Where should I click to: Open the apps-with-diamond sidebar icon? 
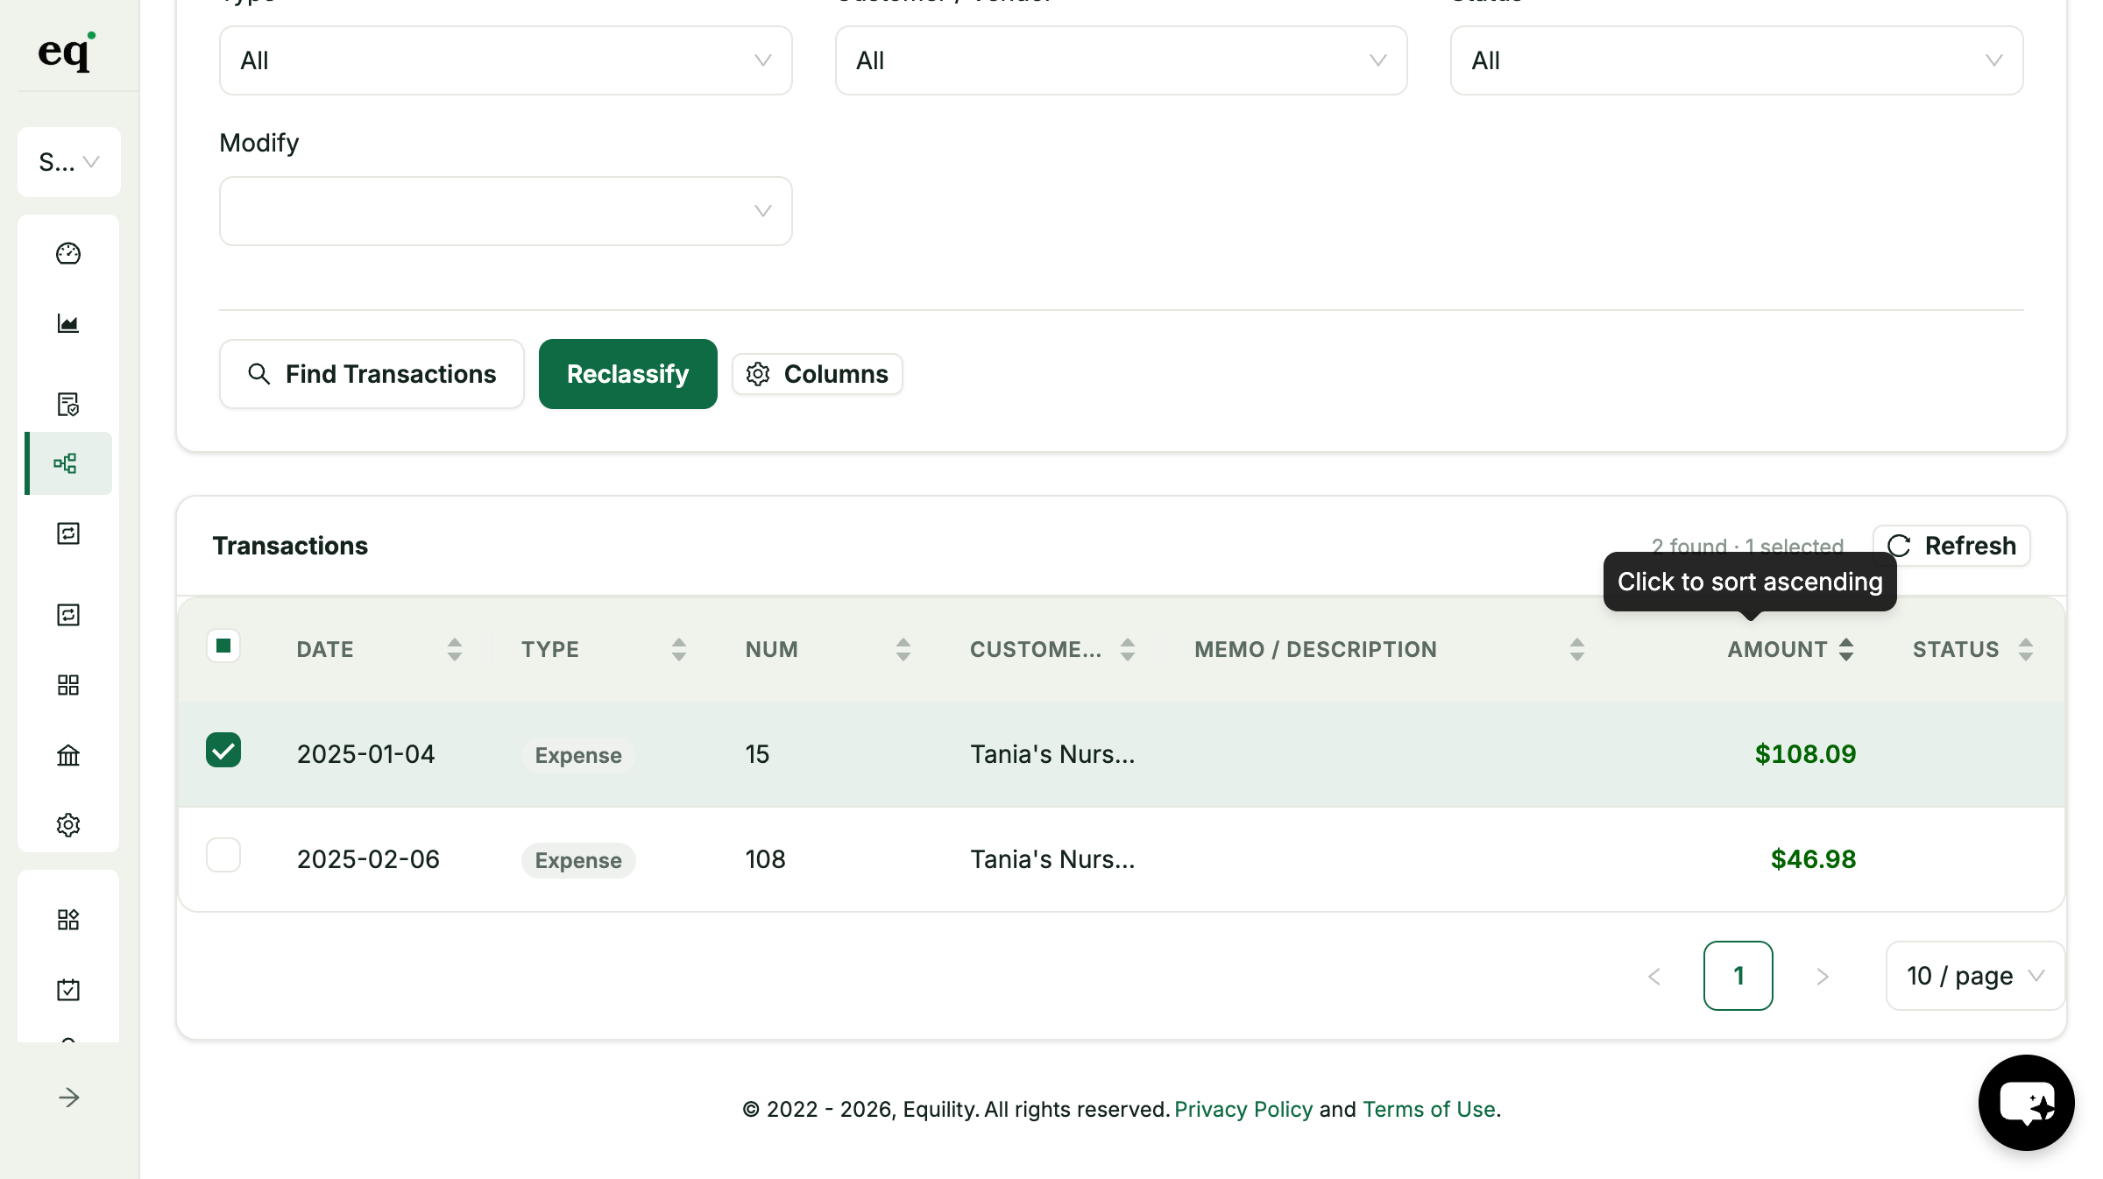(68, 920)
